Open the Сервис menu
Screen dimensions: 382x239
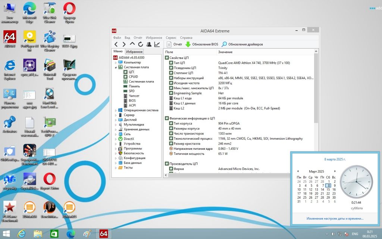171,38
